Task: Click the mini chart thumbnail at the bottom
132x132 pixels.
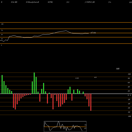Action: point(65,126)
